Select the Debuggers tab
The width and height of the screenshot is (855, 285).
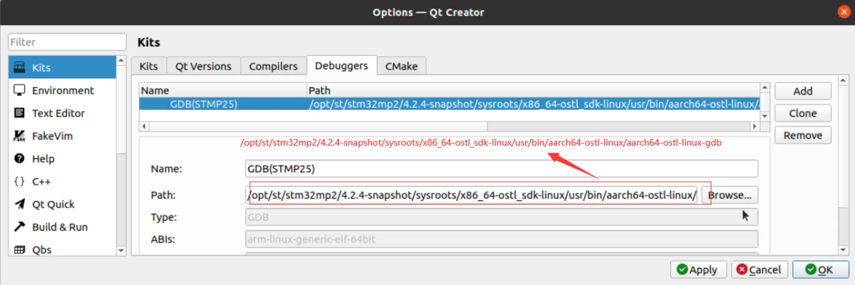pyautogui.click(x=342, y=66)
